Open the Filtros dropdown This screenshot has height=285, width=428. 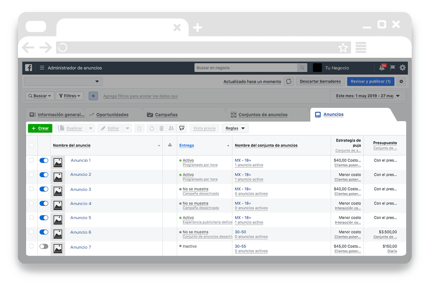point(69,96)
